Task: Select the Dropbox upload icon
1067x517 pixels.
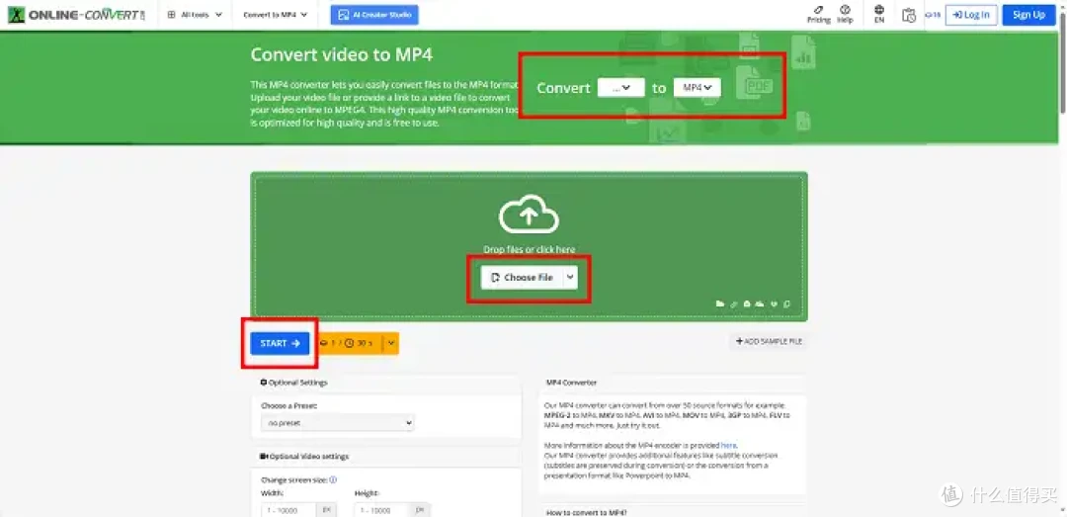Action: coord(747,304)
